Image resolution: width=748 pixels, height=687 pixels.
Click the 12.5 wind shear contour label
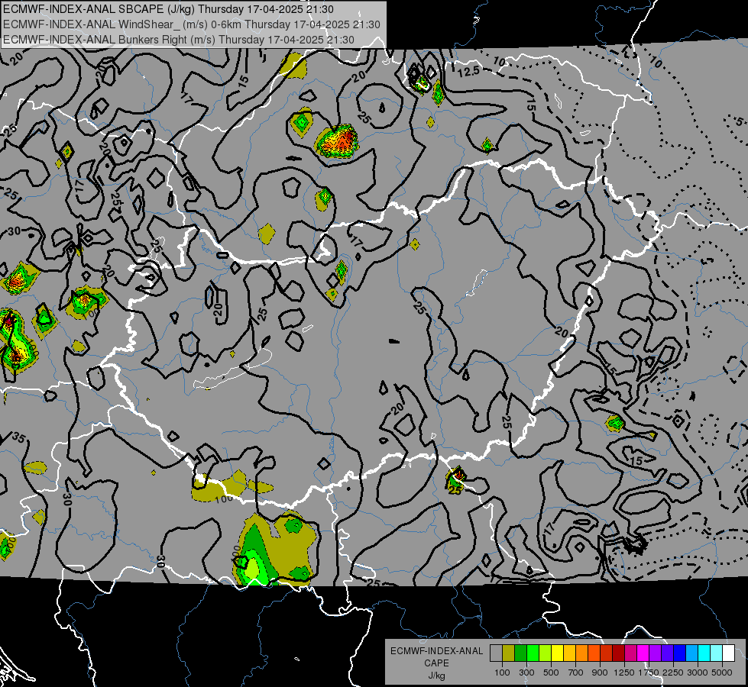[468, 72]
